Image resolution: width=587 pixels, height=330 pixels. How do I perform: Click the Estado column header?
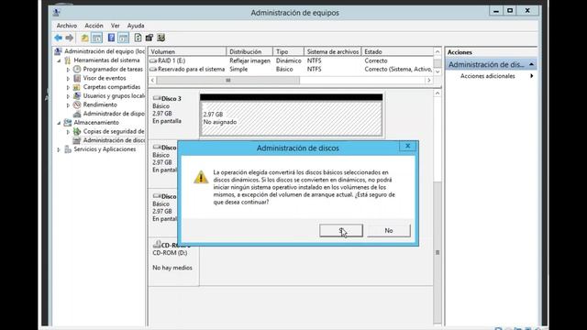click(x=397, y=51)
